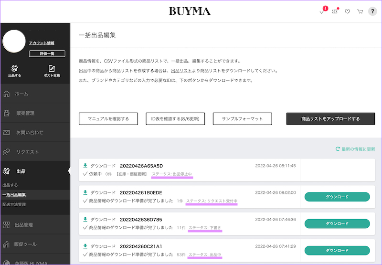Click the profile avatar circle
Viewport: 382px width, 265px height.
click(x=14, y=42)
